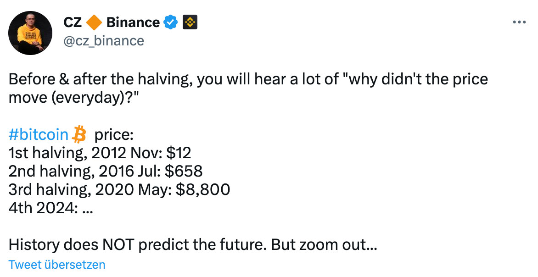Click the tweet's first line about halving
The height and width of the screenshot is (277, 538).
(x=248, y=79)
